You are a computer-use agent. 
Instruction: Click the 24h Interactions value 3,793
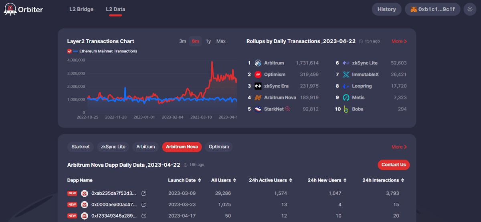[x=393, y=193]
